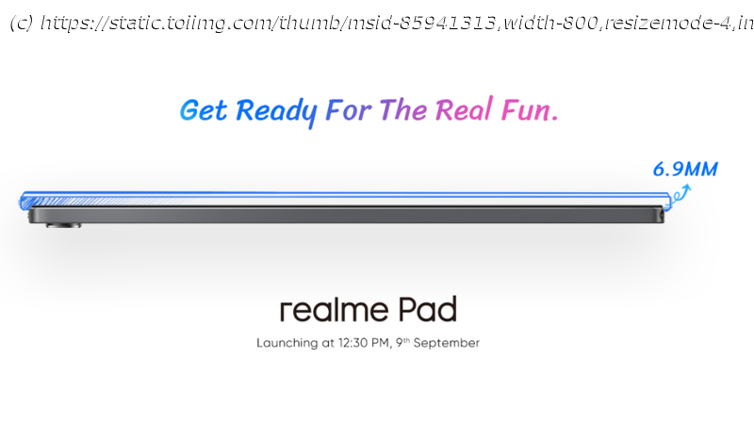Click the '6.9MM' thickness label
The width and height of the screenshot is (754, 424).
685,170
